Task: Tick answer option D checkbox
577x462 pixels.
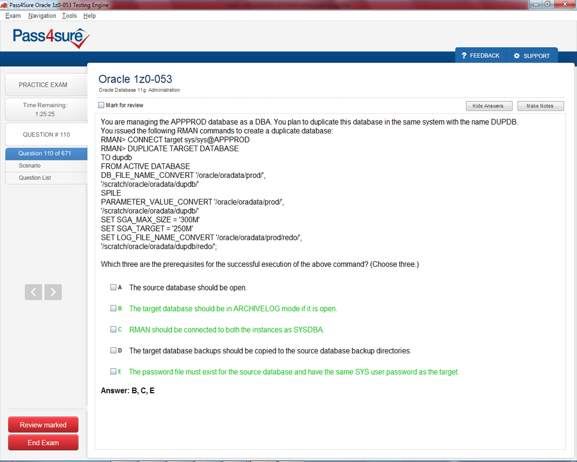Action: [113, 350]
